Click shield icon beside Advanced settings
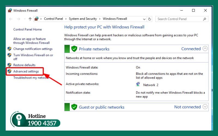 coord(10,71)
